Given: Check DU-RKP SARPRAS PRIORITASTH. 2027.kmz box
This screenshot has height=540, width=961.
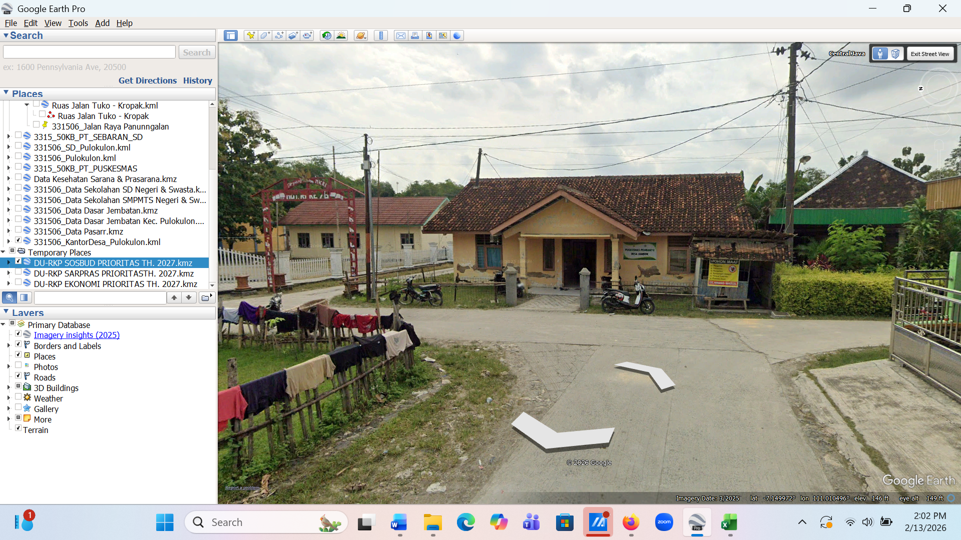Looking at the screenshot, I should pyautogui.click(x=19, y=272).
